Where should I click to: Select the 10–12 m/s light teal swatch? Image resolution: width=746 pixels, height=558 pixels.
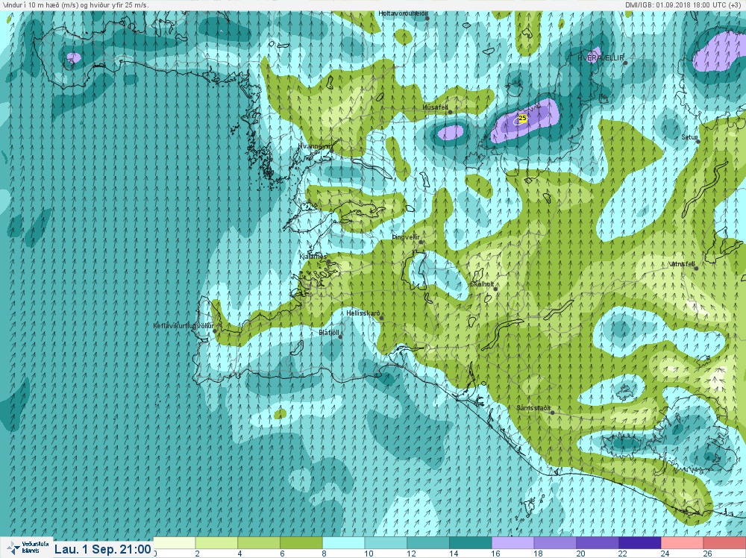[x=386, y=543]
